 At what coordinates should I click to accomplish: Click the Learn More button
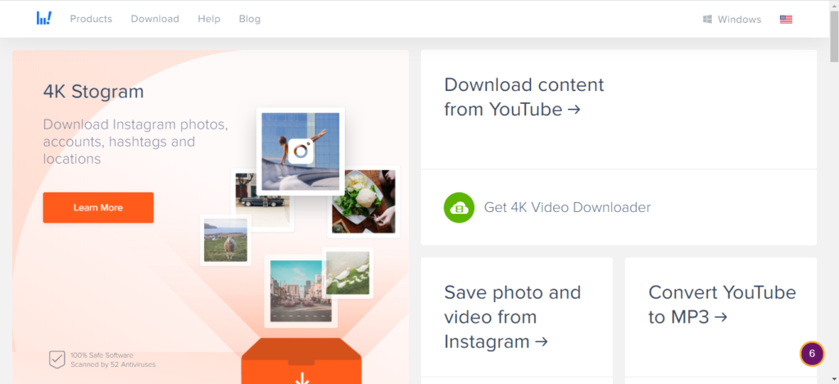tap(98, 207)
